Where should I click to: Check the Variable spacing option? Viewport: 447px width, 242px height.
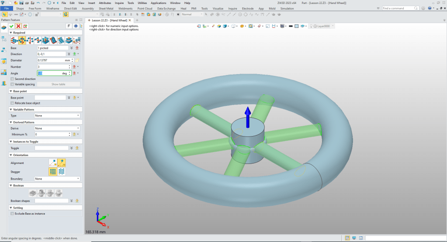pyautogui.click(x=12, y=84)
